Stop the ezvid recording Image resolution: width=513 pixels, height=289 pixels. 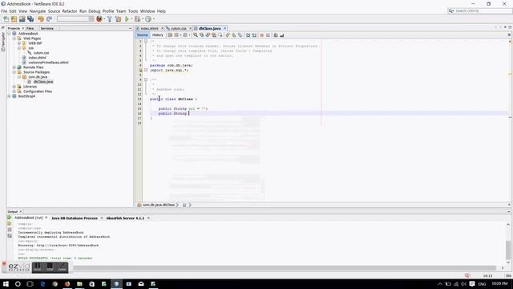point(50,267)
